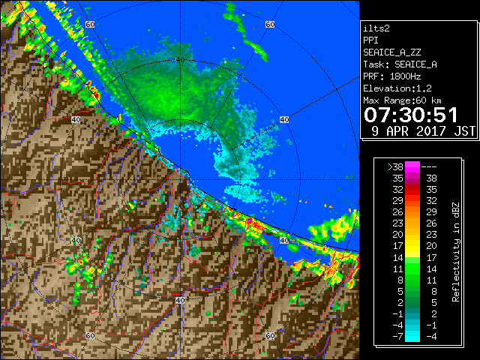Select the date '9 APR 2017 JST'
This screenshot has height=360, width=480.
click(x=423, y=131)
